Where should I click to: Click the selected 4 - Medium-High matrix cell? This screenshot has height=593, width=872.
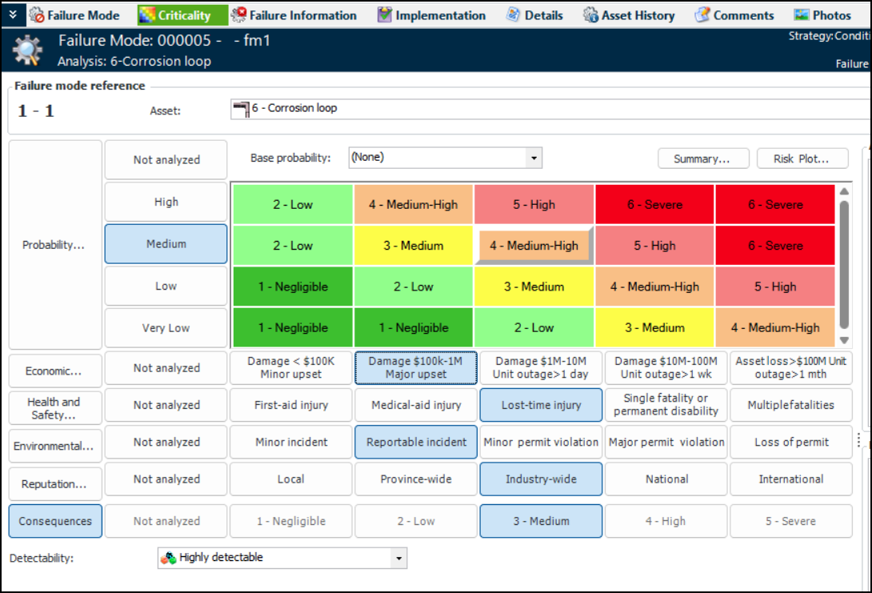pos(534,246)
